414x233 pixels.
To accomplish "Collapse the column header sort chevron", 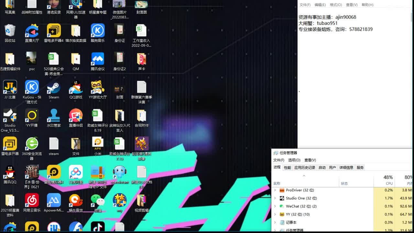I will 304,176.
